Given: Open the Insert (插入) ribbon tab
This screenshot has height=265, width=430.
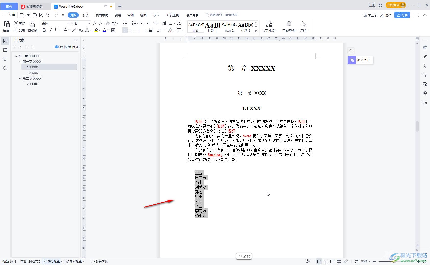Looking at the screenshot, I should [x=86, y=15].
